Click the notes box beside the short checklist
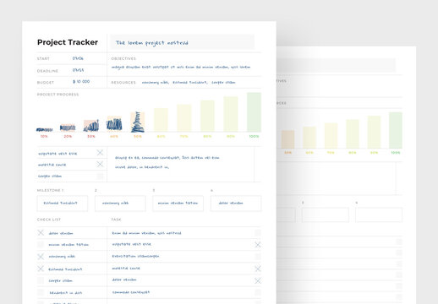The width and height of the screenshot is (438, 304). point(181,164)
